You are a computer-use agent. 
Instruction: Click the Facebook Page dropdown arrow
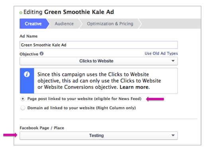point(173,135)
